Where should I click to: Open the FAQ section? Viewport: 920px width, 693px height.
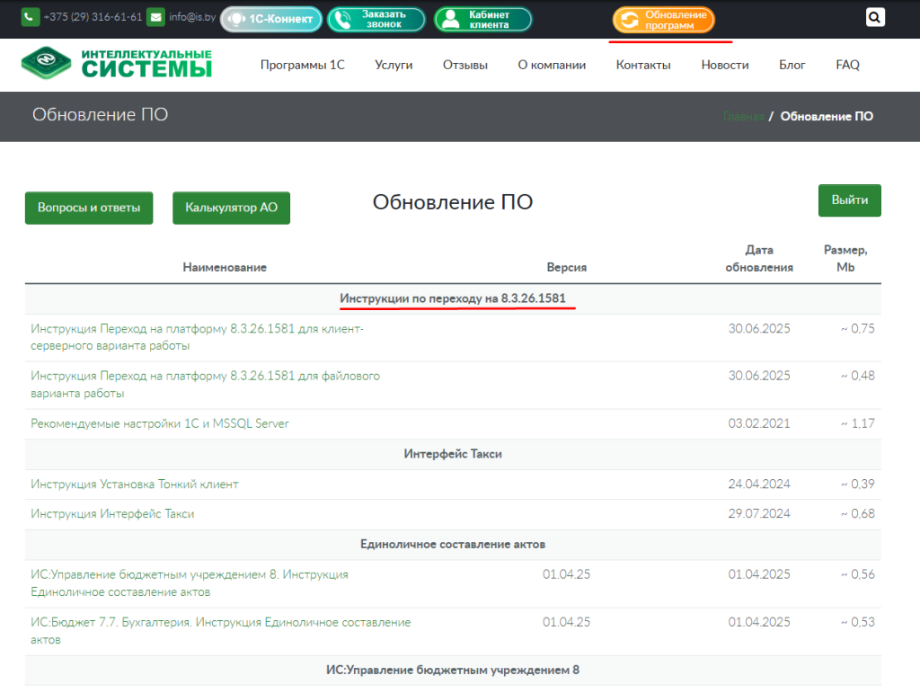pyautogui.click(x=846, y=65)
